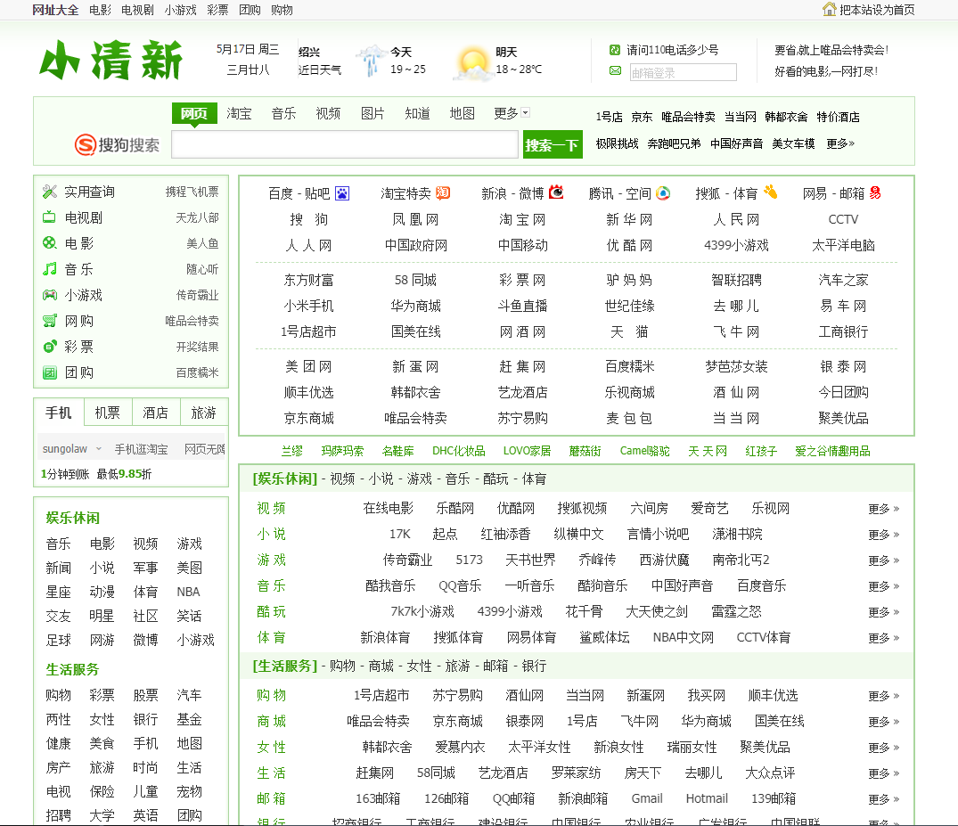Image resolution: width=958 pixels, height=826 pixels.
Task: Click the gamepad icon next to 小游戏
Action: pyautogui.click(x=50, y=295)
